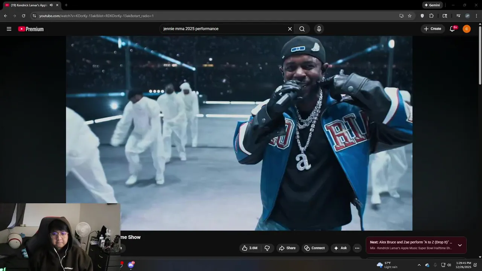
Task: Open the weather widget showing 57°F
Action: point(387,265)
